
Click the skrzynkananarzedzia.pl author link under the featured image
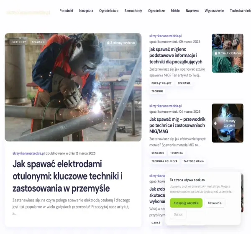tap(28, 153)
